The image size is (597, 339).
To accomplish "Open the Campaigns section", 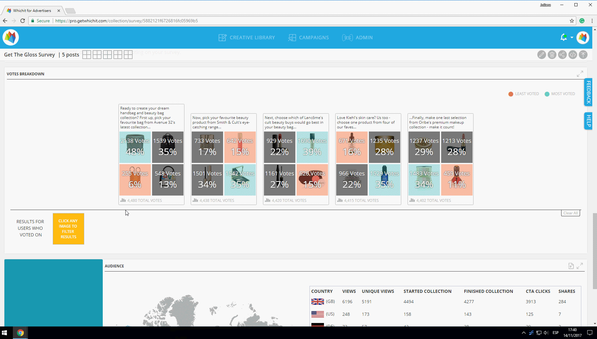I will coord(309,38).
